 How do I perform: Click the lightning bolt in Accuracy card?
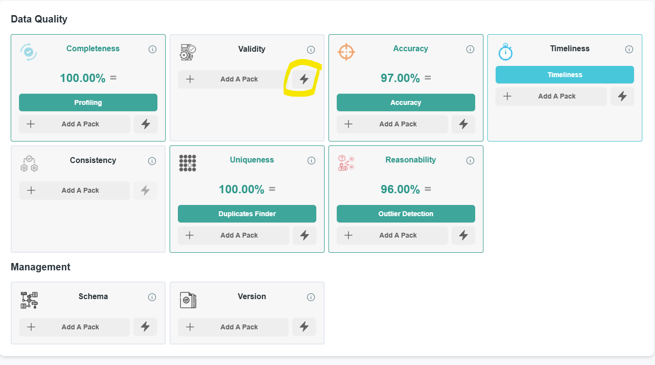pos(463,124)
